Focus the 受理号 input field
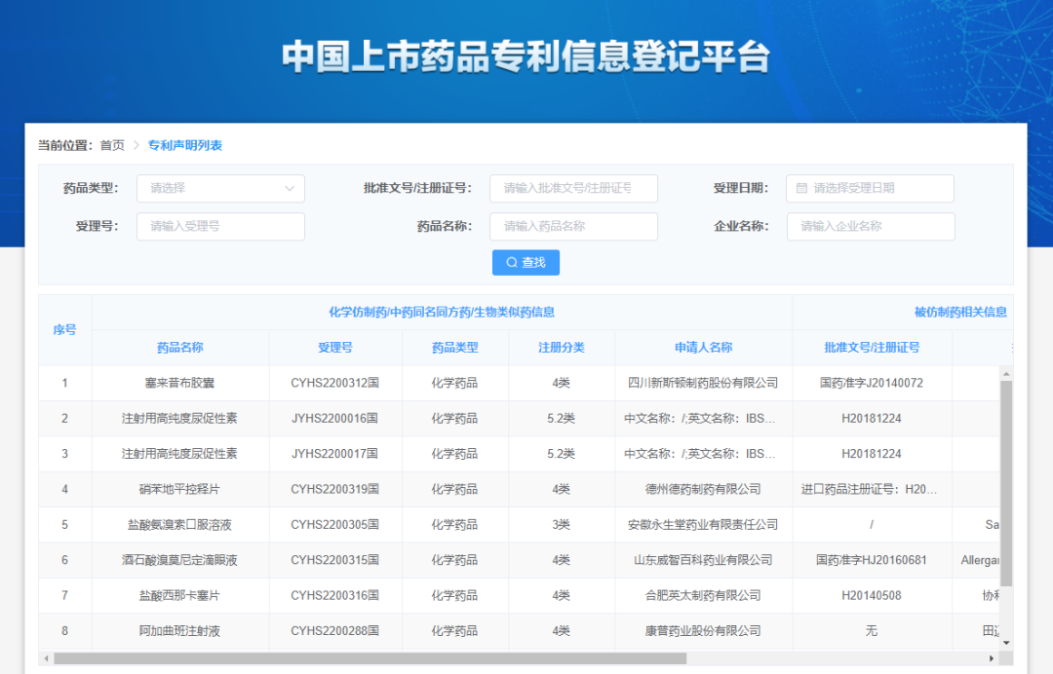 coord(220,226)
